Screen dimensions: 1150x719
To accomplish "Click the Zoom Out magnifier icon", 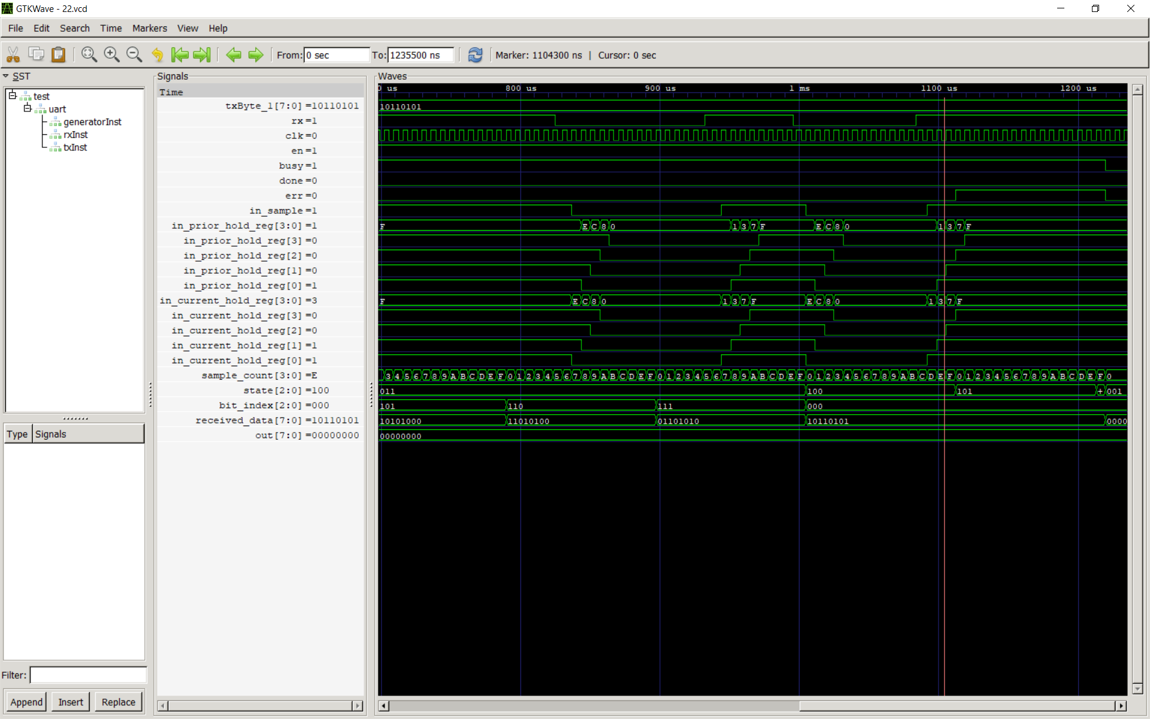I will pyautogui.click(x=134, y=55).
